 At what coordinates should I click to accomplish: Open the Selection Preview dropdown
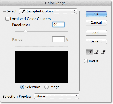(57, 96)
